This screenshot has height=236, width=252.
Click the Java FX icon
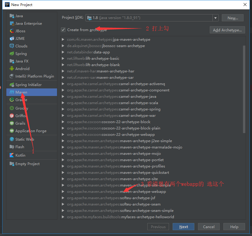[x=12, y=61]
